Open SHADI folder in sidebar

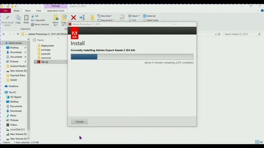(12, 80)
